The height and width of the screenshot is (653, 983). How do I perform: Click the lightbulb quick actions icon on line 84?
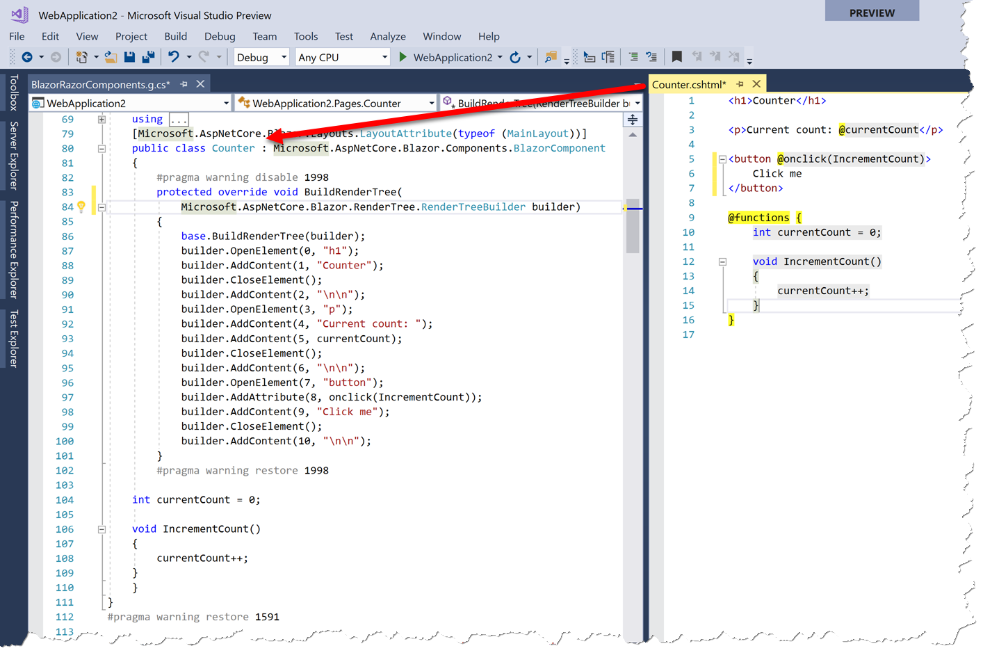click(x=81, y=207)
